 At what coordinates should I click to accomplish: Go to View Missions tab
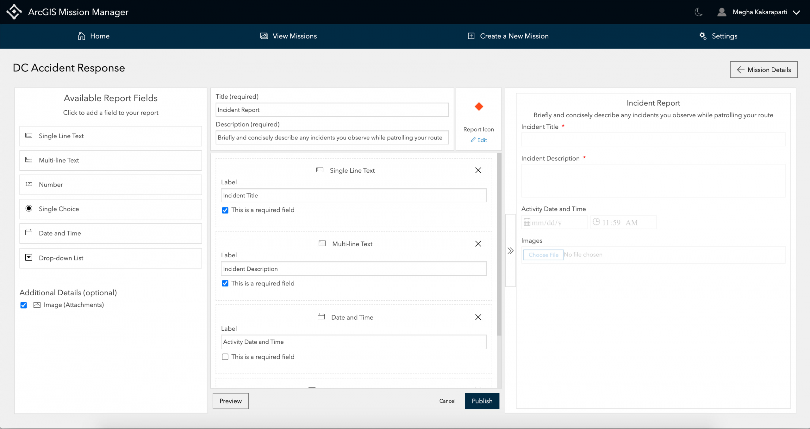(x=288, y=36)
